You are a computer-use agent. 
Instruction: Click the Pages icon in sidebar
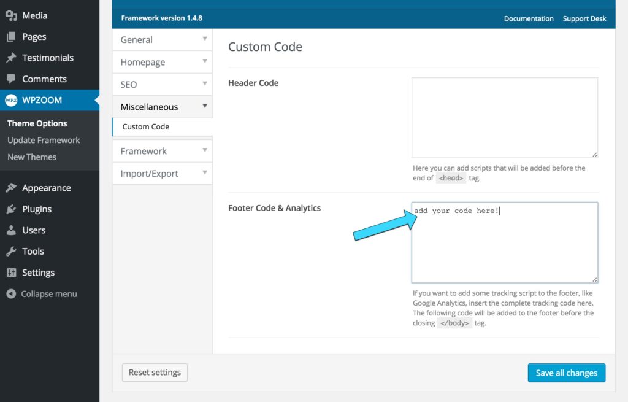tap(11, 37)
